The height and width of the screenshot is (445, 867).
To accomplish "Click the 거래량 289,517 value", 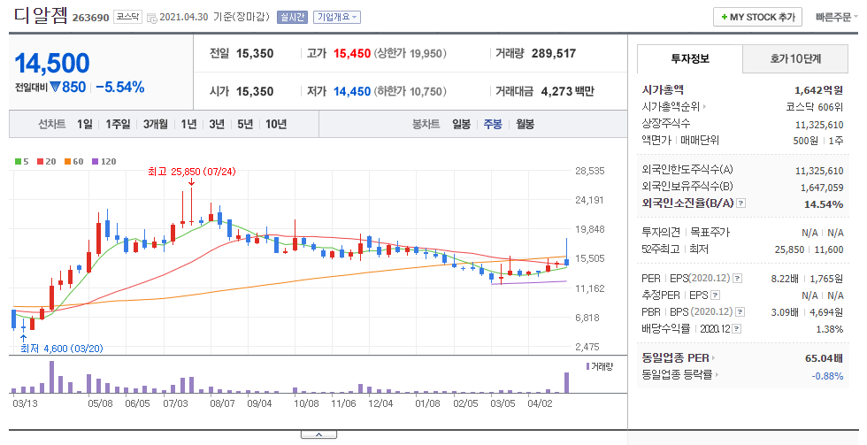I will (x=554, y=54).
